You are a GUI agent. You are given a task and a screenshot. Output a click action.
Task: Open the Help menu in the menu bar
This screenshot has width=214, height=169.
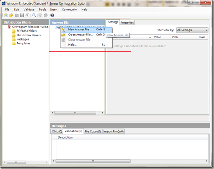(x=84, y=10)
